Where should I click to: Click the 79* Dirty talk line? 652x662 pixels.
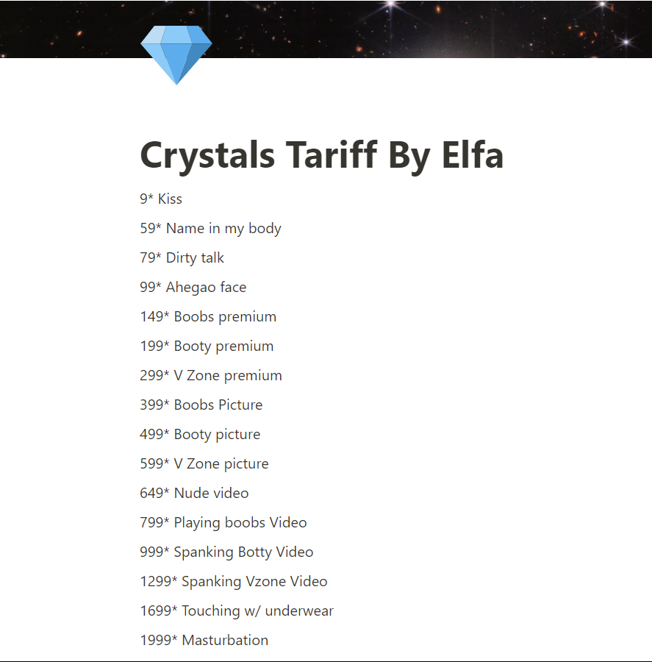[182, 257]
